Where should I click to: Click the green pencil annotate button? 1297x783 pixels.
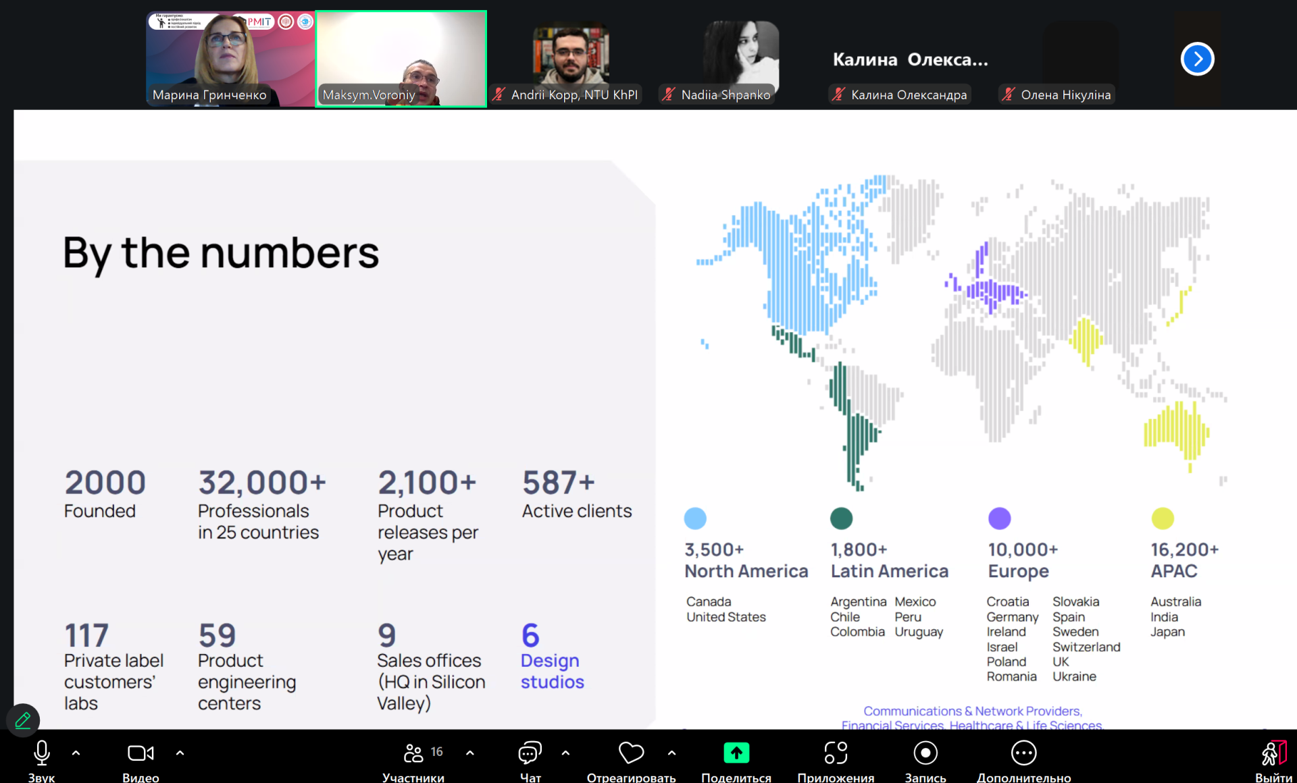23,720
